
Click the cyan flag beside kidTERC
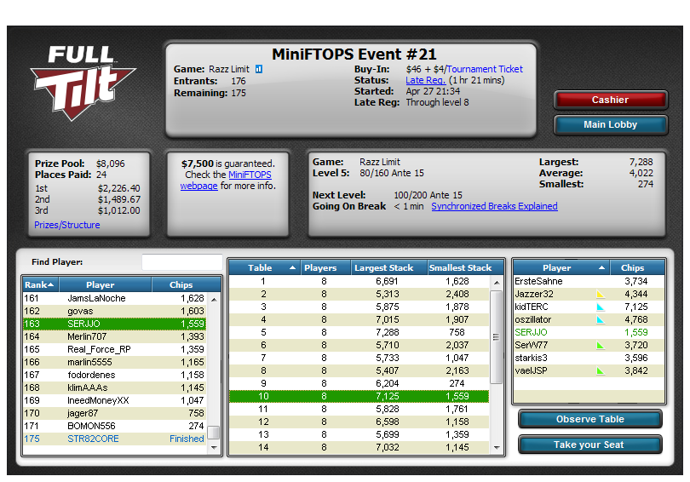coord(601,307)
